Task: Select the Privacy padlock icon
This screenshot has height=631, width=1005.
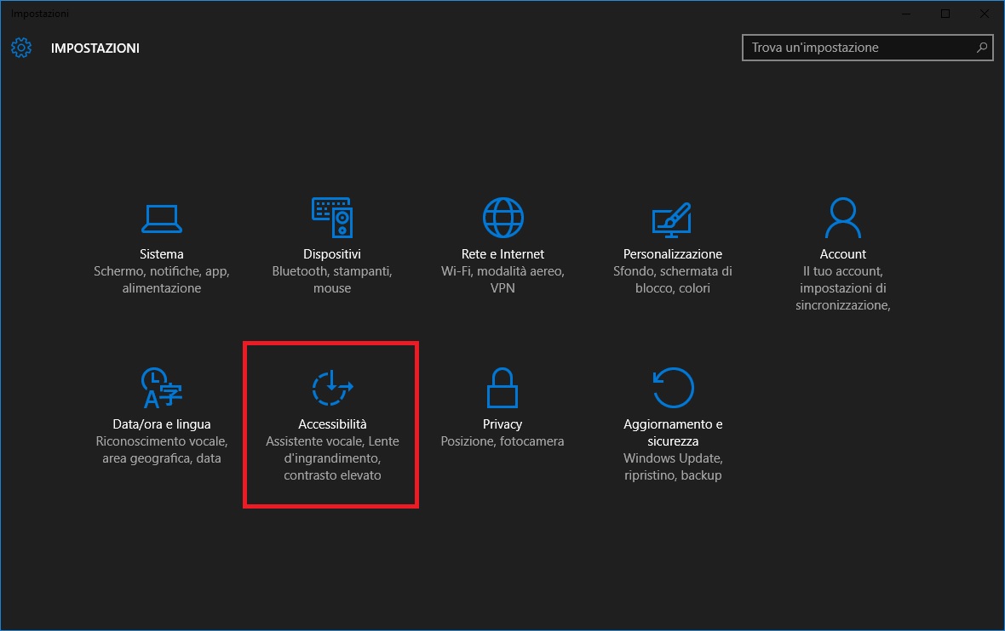Action: tap(502, 389)
